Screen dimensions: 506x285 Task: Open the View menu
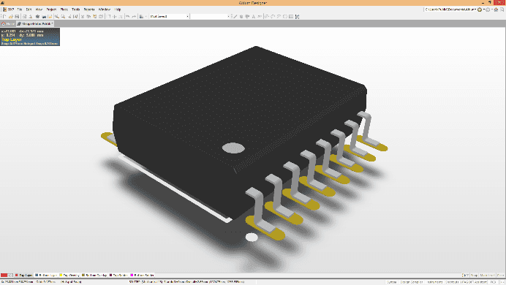39,9
